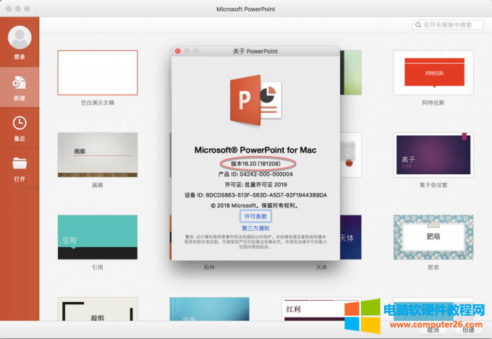Pick the 离子会议室 purple template
Viewport: 492px width, 339px height.
(433, 155)
